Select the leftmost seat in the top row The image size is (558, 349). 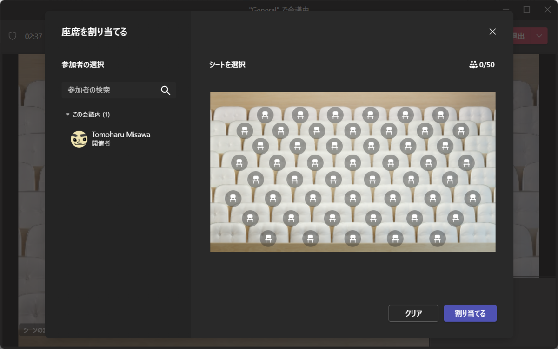265,115
